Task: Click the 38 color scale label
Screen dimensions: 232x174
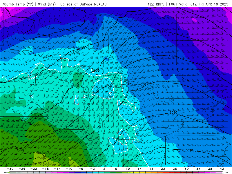Action: click(x=210, y=169)
